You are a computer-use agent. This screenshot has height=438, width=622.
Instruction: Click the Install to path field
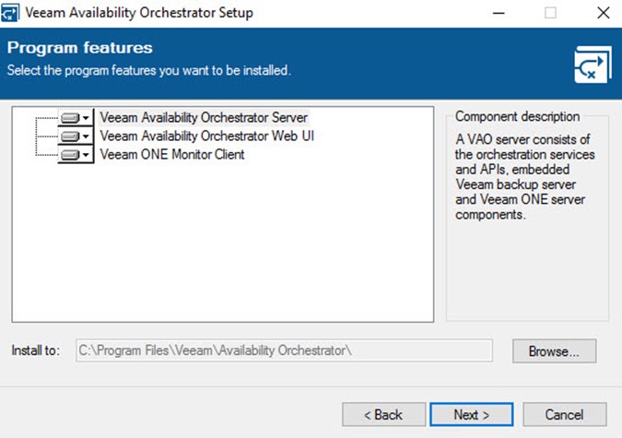pyautogui.click(x=284, y=350)
